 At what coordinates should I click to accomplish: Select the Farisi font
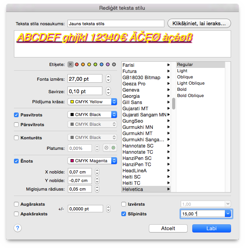point(146,65)
